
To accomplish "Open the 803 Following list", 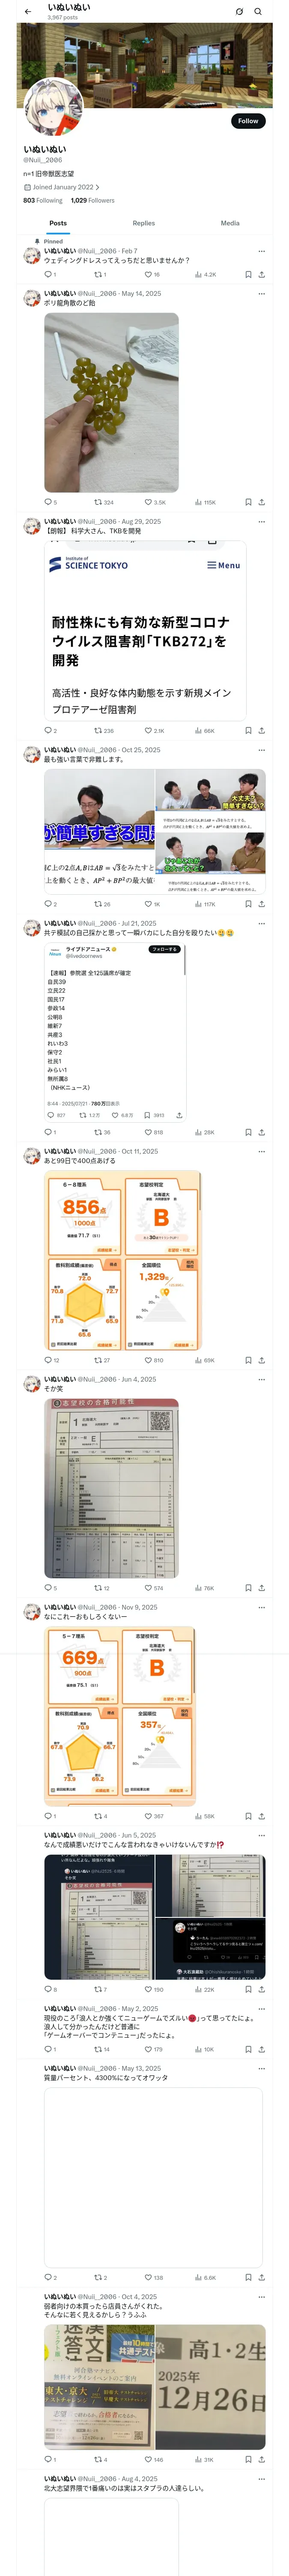I will pyautogui.click(x=43, y=200).
